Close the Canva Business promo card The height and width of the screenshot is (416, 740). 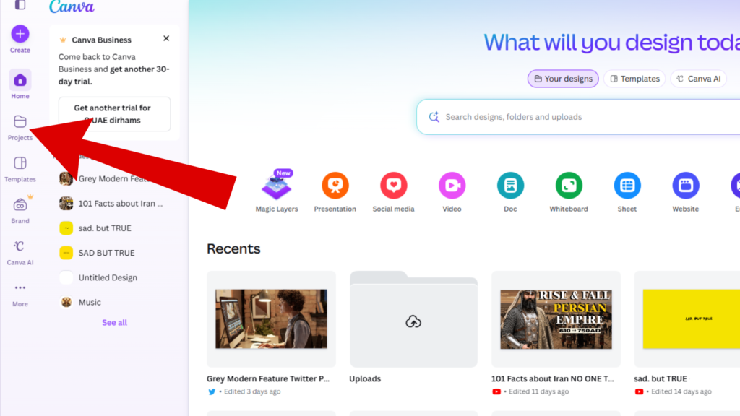(166, 39)
